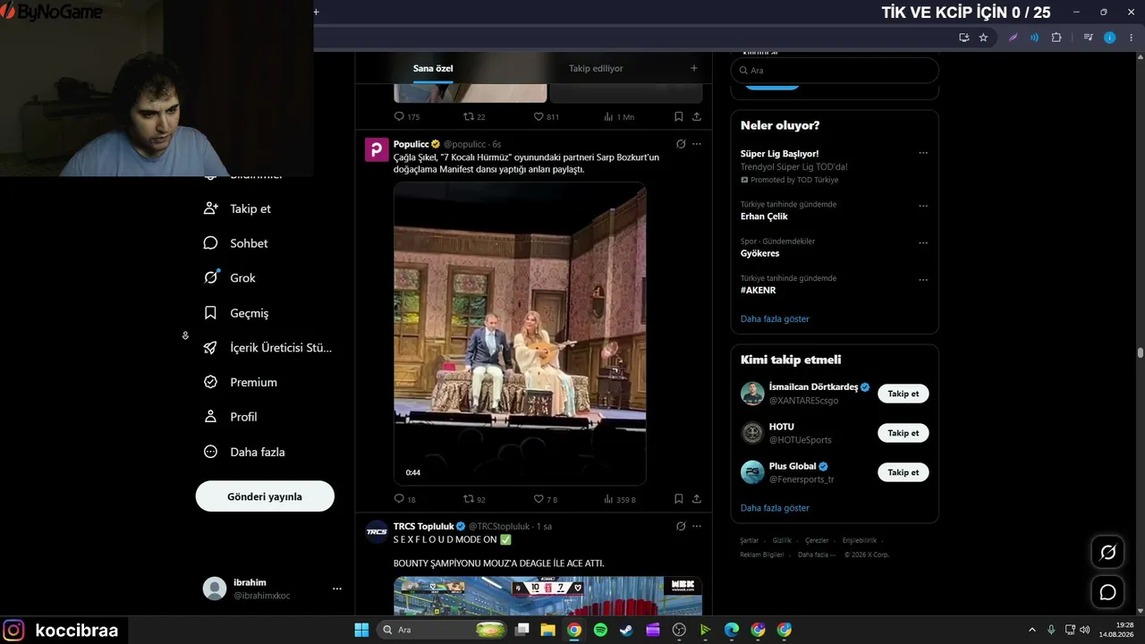Screen dimensions: 1145x644
Task: Open options for the #AKENR trend
Action: (923, 279)
